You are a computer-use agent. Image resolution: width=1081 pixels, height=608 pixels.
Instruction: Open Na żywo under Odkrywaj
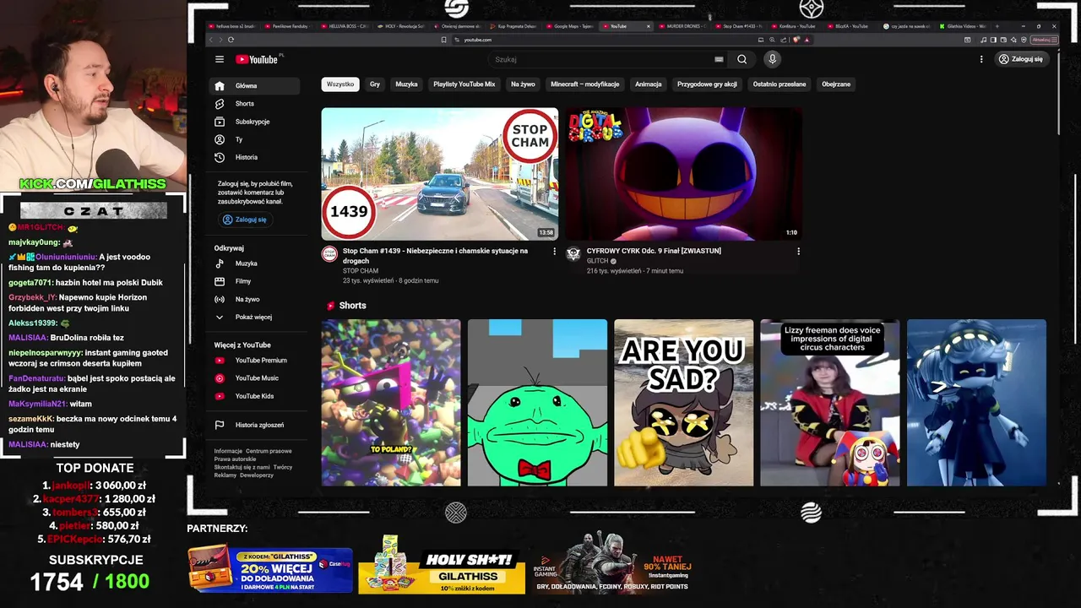[254, 299]
